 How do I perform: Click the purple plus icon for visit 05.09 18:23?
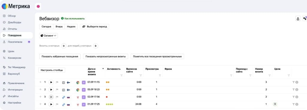84,90
